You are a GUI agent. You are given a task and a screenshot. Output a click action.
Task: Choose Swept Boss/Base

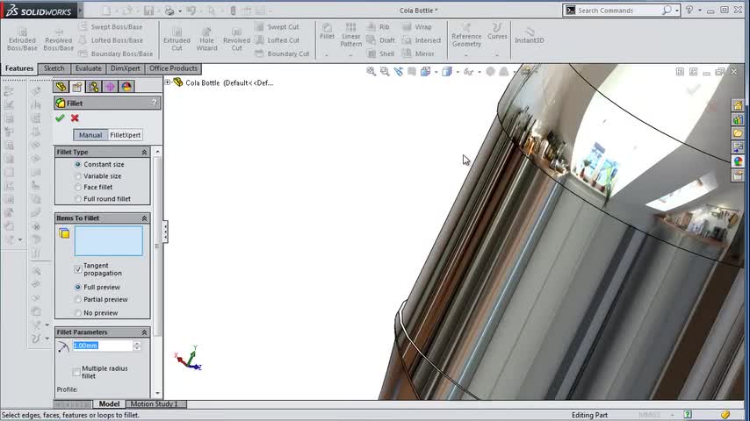(111, 27)
